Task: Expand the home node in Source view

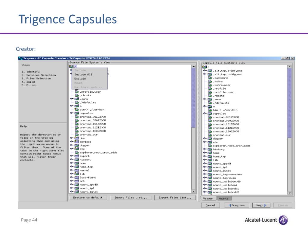Action: pos(72,163)
